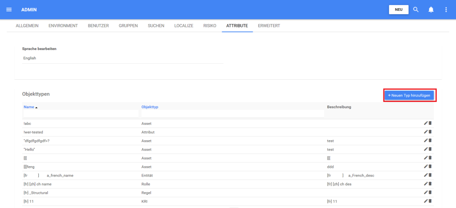Click the [[[feng name cell

point(29,167)
